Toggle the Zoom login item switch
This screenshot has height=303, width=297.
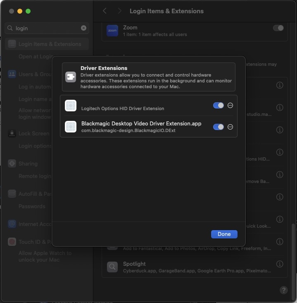coord(278,28)
